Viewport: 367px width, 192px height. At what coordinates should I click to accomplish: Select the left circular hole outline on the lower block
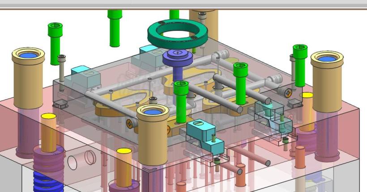[73, 163]
